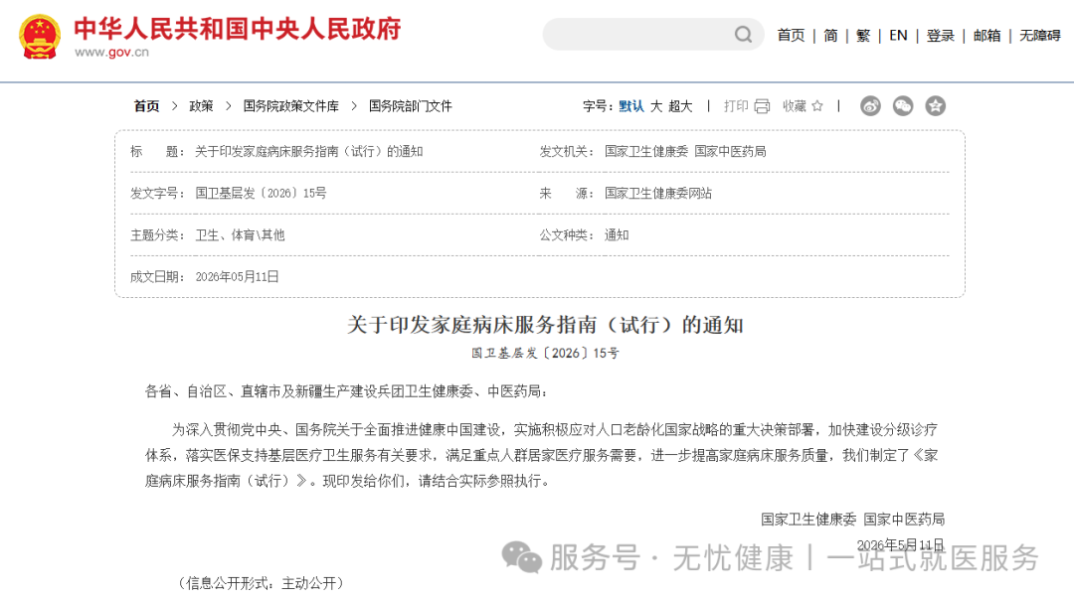Click the date 2026年05月11日

click(x=237, y=276)
